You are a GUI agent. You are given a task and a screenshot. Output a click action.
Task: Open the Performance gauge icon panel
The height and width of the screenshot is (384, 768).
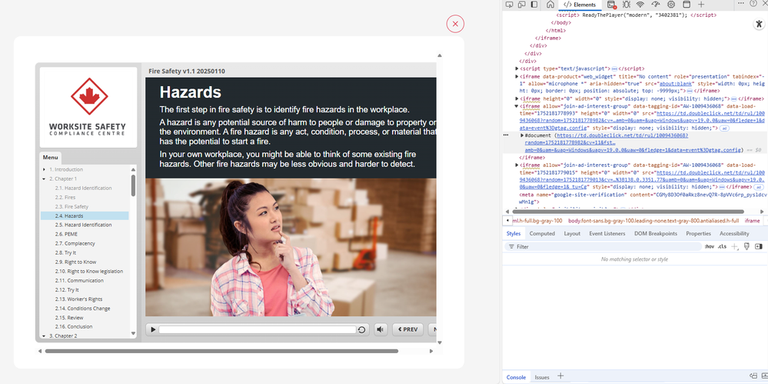pos(655,5)
